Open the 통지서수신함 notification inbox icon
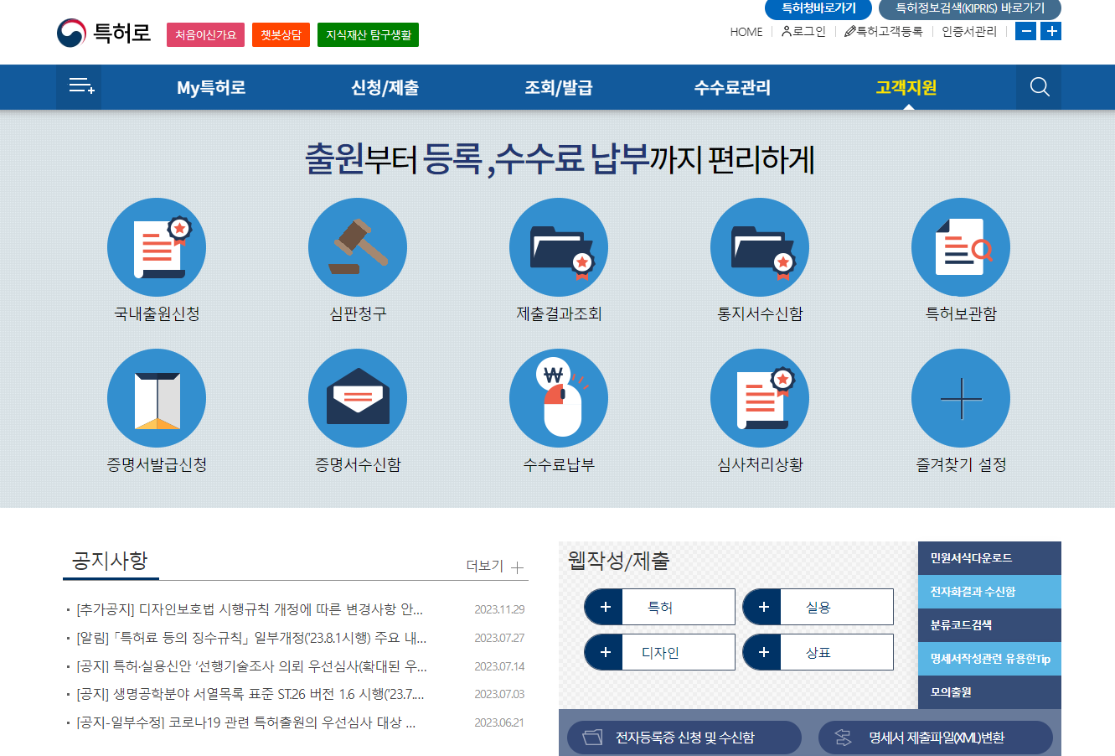This screenshot has height=756, width=1115. click(x=760, y=246)
